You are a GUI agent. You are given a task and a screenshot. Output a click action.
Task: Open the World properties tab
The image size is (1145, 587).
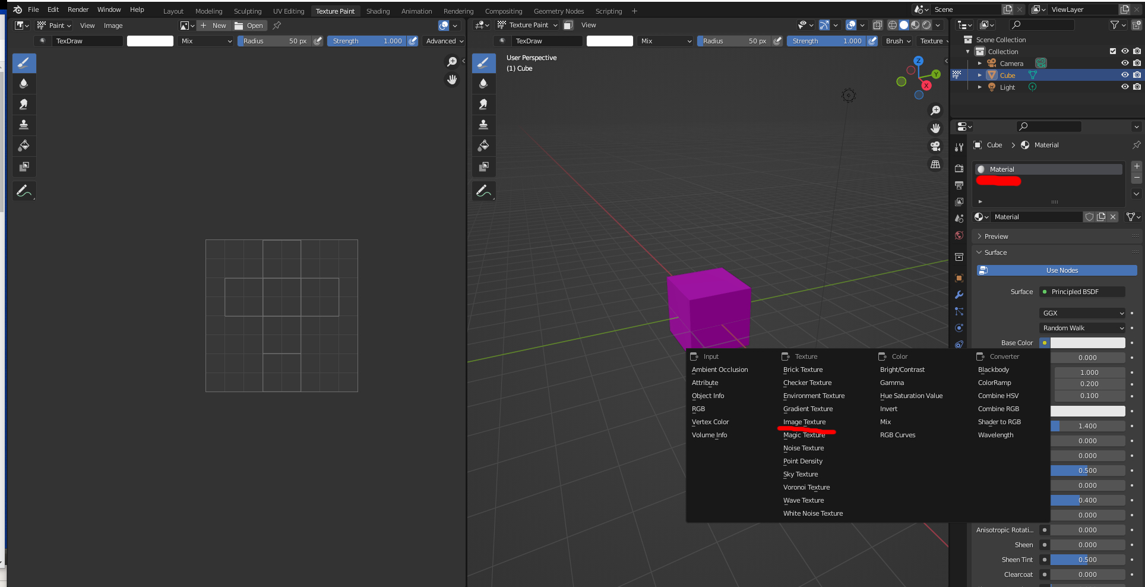point(959,235)
